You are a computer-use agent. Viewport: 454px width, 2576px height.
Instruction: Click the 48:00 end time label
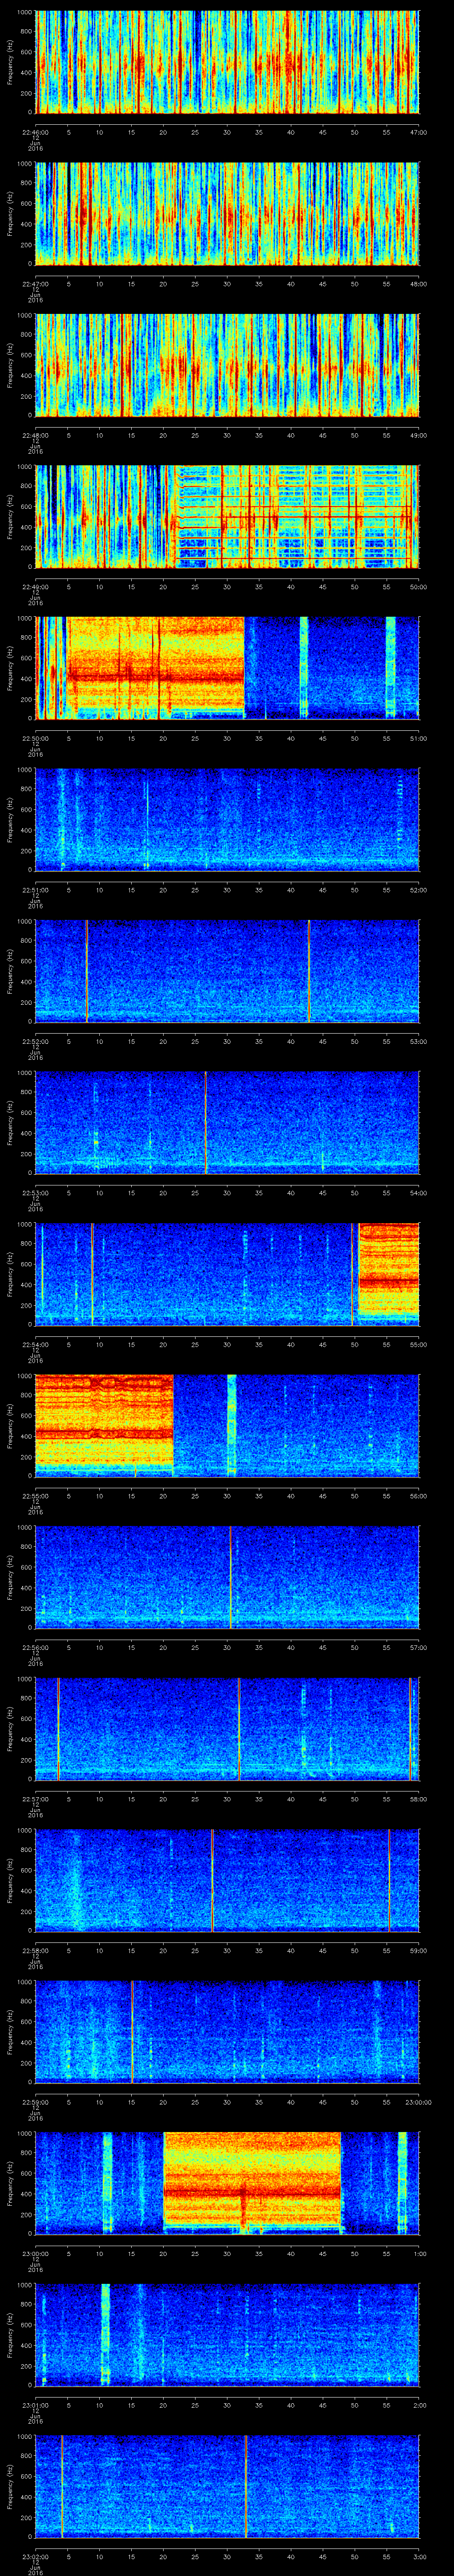click(x=418, y=284)
